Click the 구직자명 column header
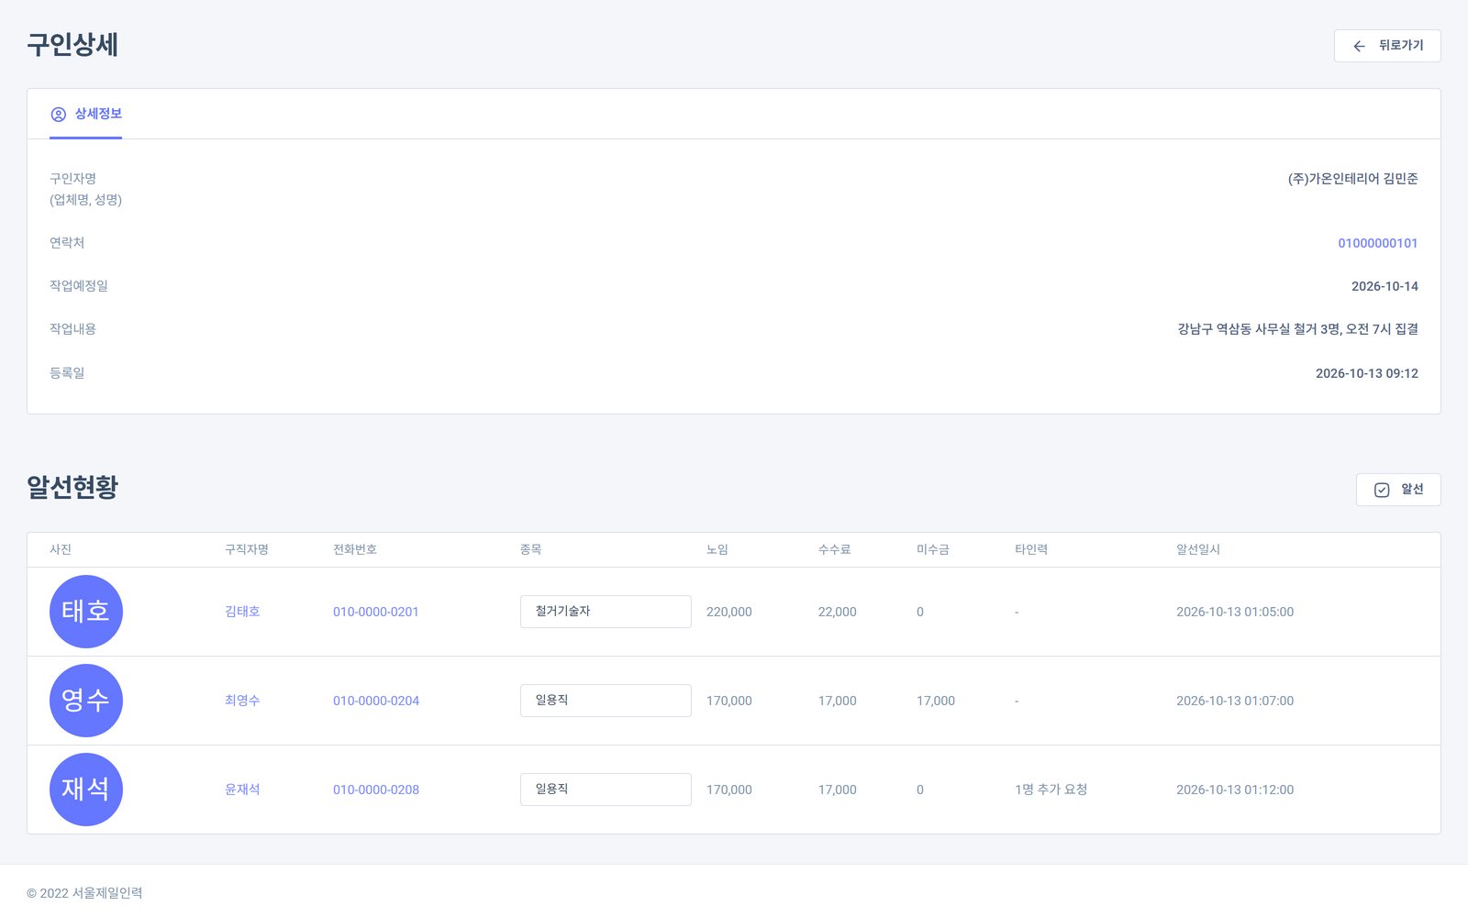 coord(247,549)
